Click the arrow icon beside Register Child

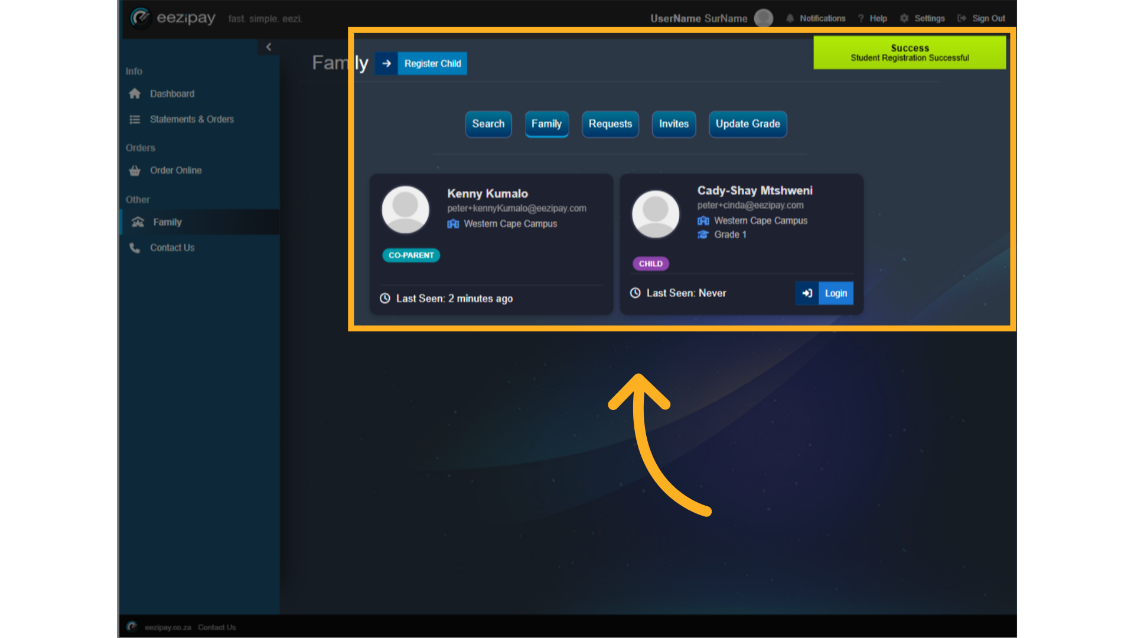point(386,63)
